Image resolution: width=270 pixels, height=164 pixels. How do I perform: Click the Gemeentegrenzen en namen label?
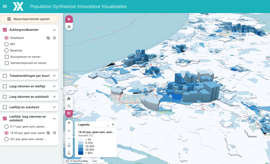[28, 63]
